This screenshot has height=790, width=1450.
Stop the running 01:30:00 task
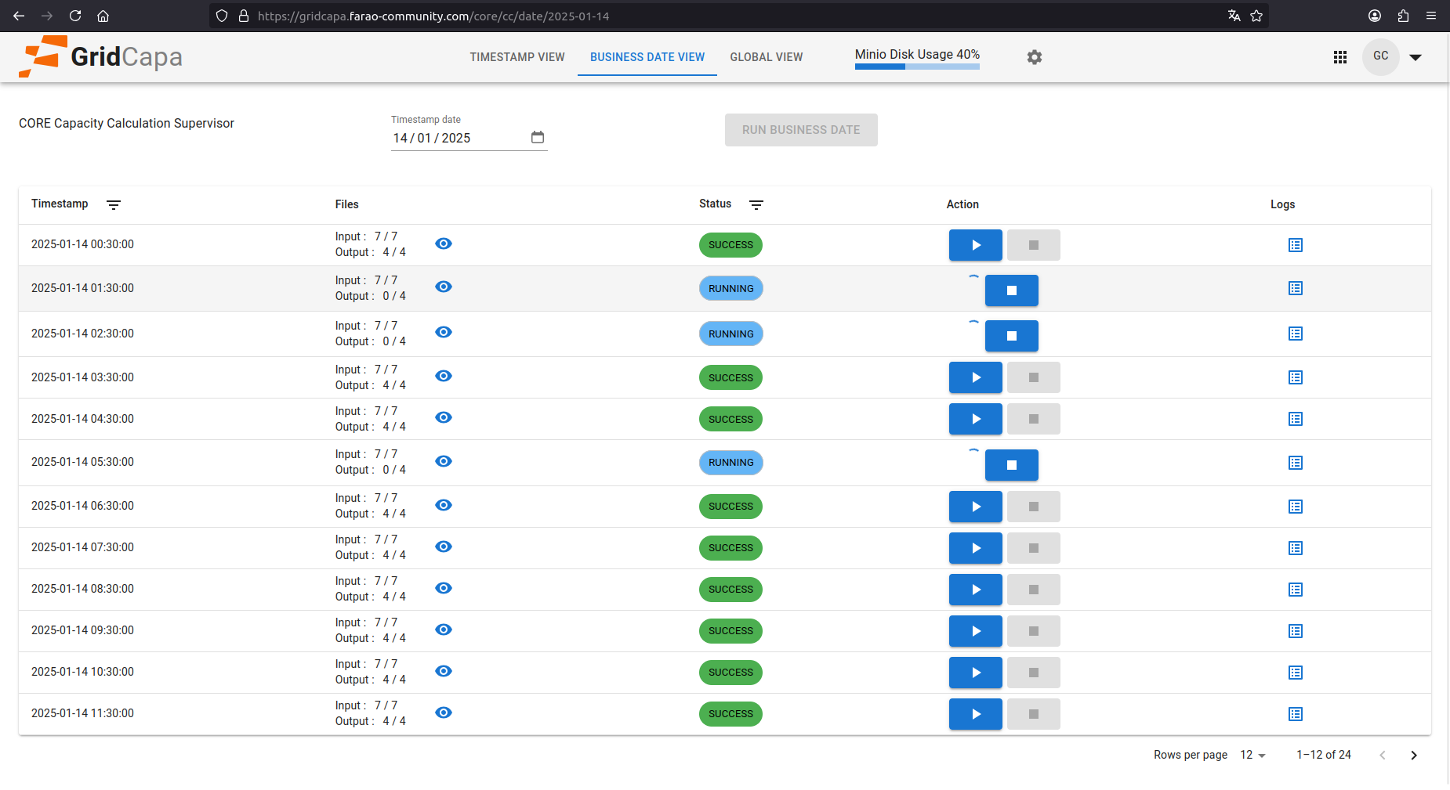point(1011,290)
